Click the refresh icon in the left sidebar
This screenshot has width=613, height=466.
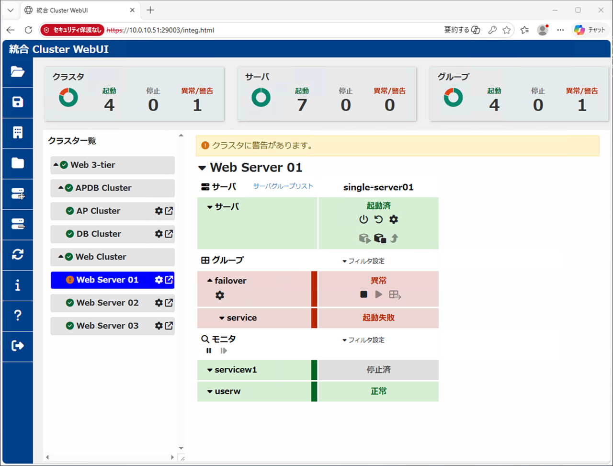pyautogui.click(x=18, y=254)
